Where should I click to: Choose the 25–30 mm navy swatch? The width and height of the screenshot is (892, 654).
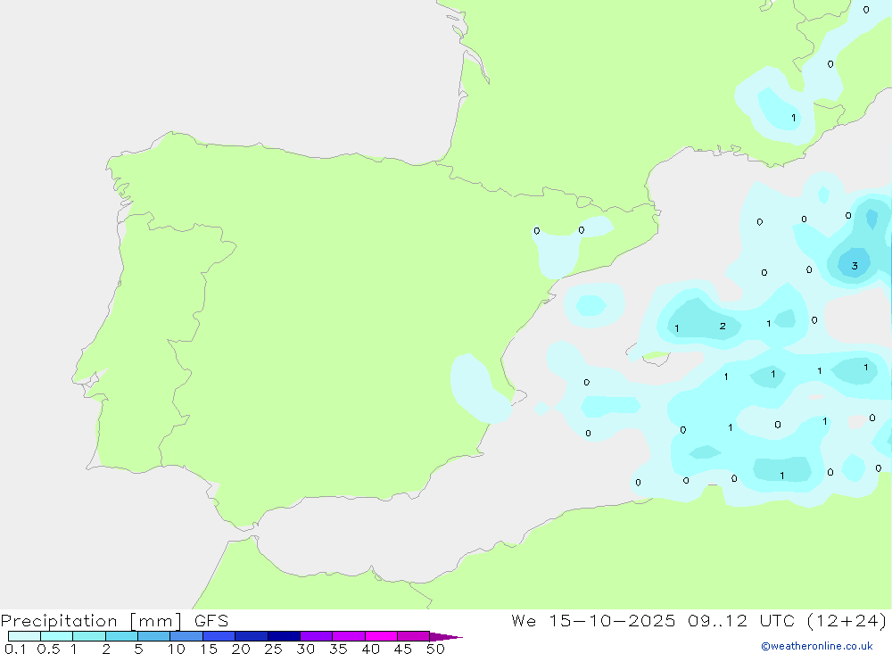tap(284, 636)
